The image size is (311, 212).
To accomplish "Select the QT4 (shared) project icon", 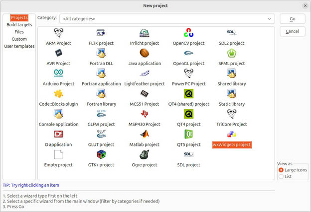I will [x=188, y=94].
